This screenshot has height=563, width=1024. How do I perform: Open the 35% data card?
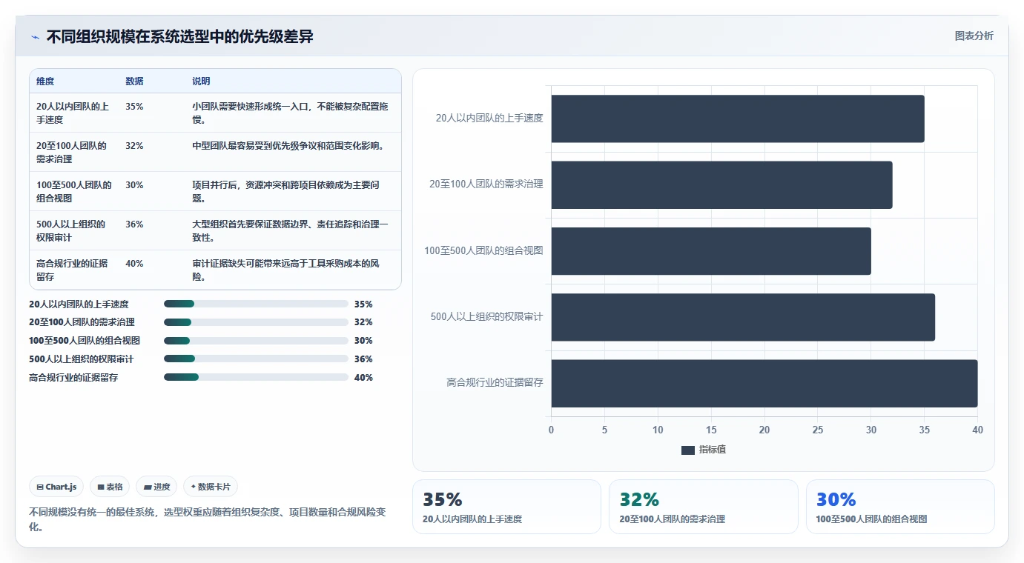[506, 507]
